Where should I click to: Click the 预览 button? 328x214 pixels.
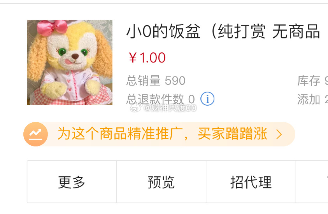point(161,182)
